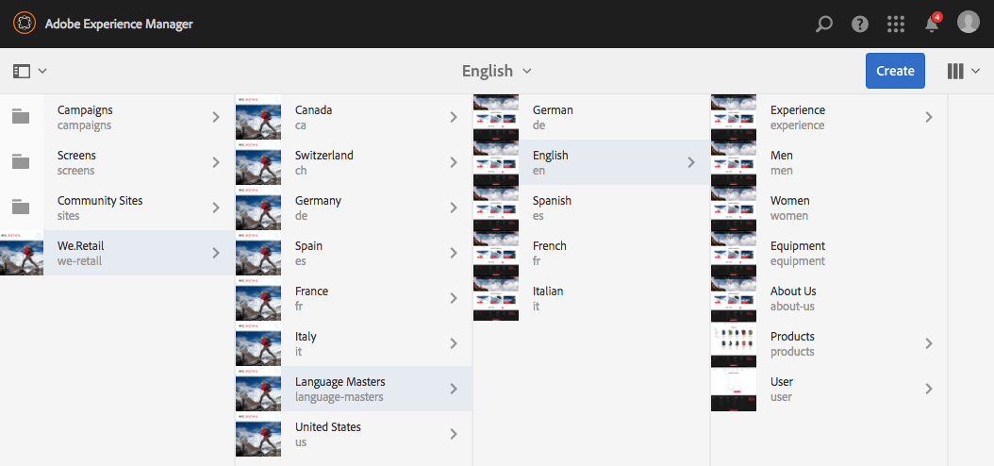
Task: Expand the Screens chevron
Action: 216,162
